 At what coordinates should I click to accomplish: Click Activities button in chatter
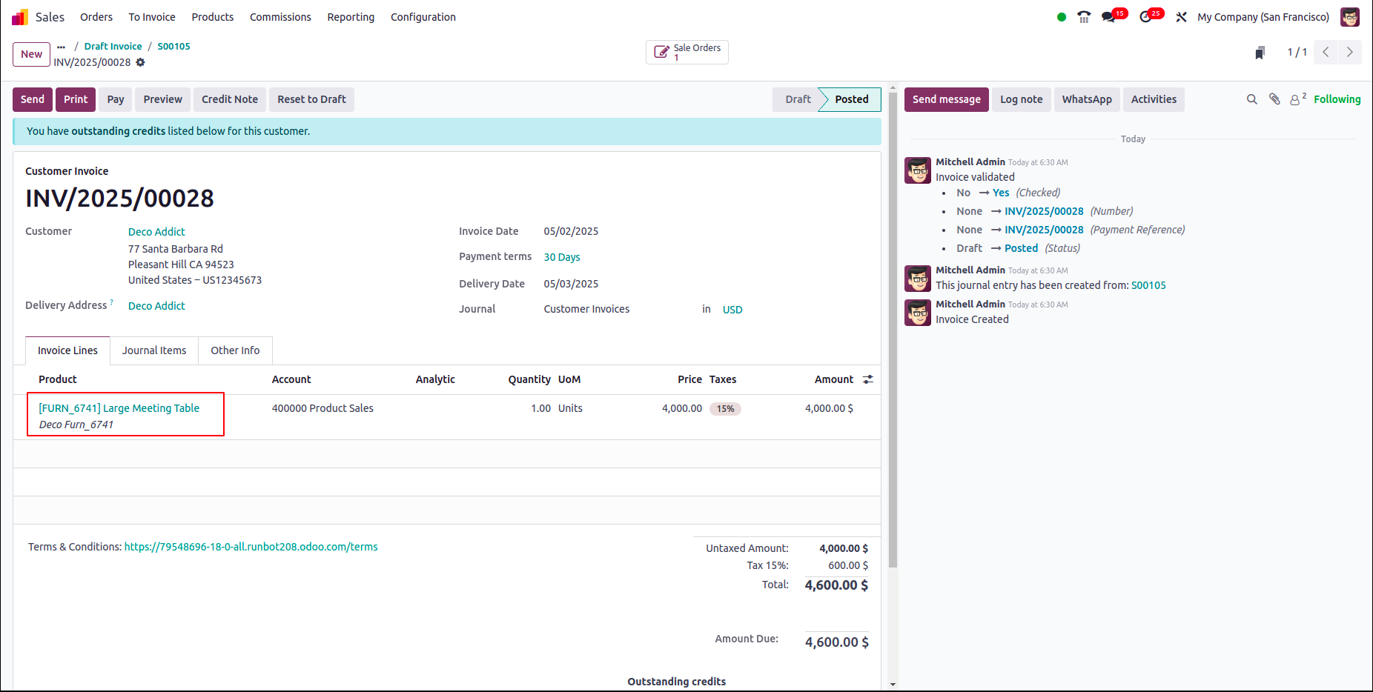click(1154, 99)
